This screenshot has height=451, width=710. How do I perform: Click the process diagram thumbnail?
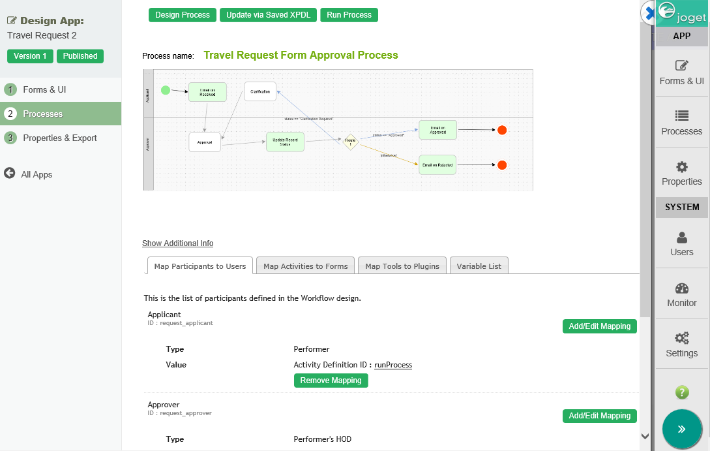338,130
